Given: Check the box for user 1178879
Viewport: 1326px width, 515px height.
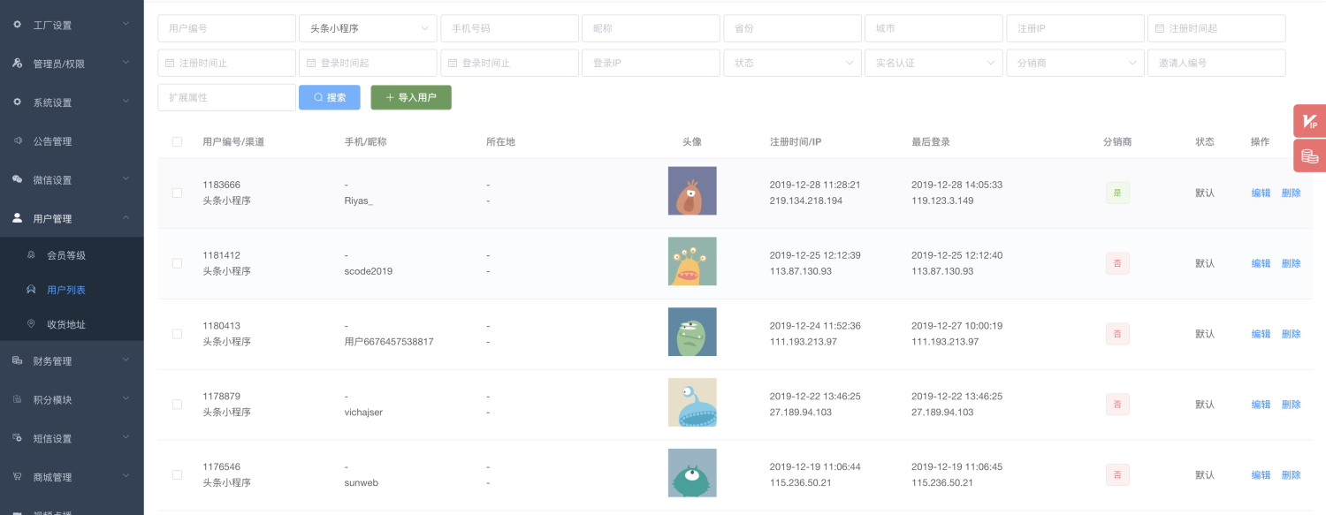Looking at the screenshot, I should click(x=177, y=405).
